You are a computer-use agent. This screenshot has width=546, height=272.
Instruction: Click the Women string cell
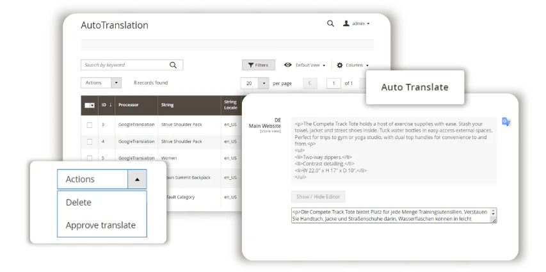tap(169, 158)
